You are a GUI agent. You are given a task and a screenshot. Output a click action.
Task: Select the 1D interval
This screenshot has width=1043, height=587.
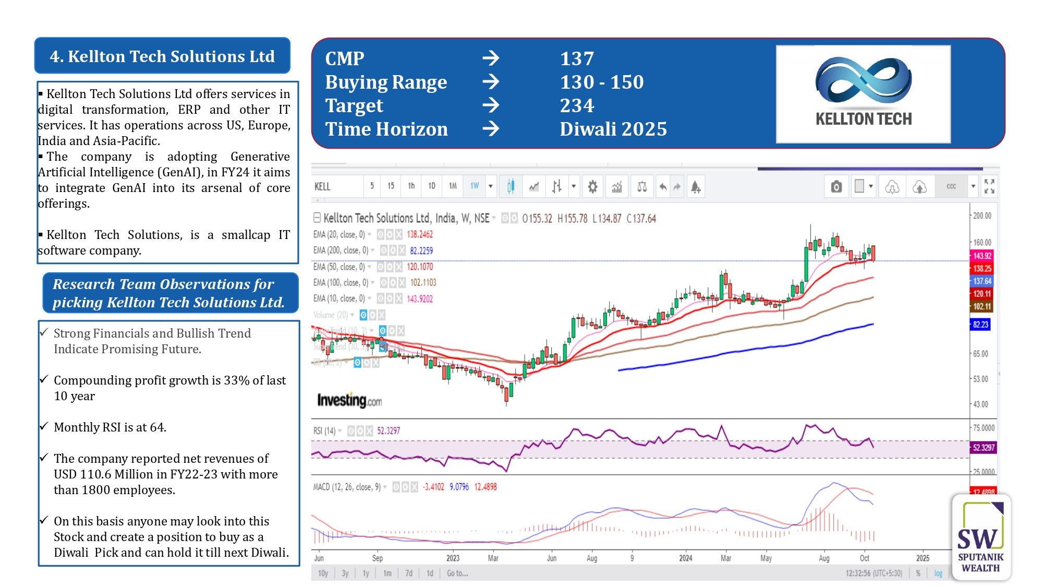(x=432, y=186)
